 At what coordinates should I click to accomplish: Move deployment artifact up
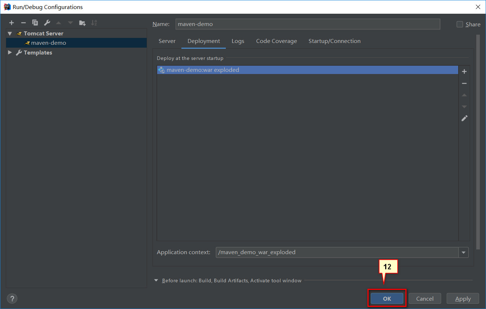pyautogui.click(x=464, y=95)
